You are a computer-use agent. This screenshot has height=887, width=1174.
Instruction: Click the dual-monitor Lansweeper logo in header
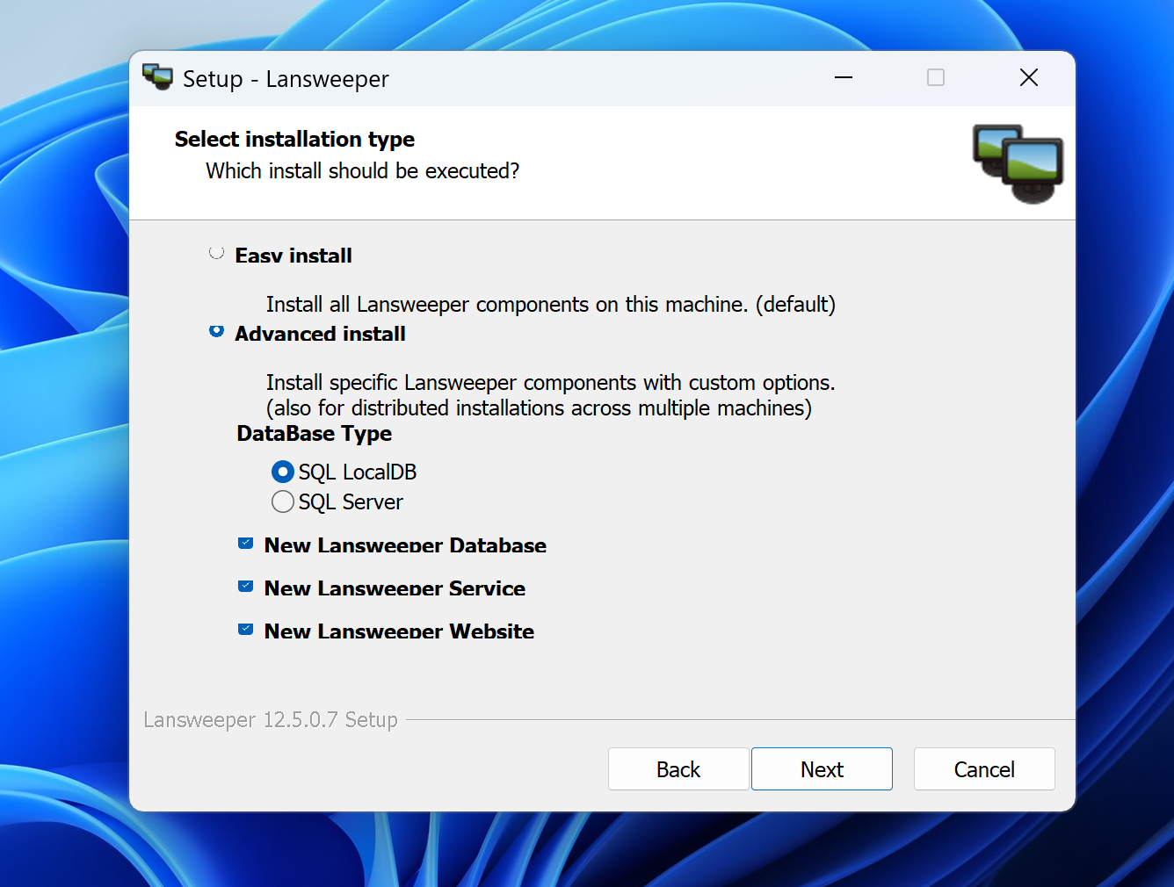1018,163
